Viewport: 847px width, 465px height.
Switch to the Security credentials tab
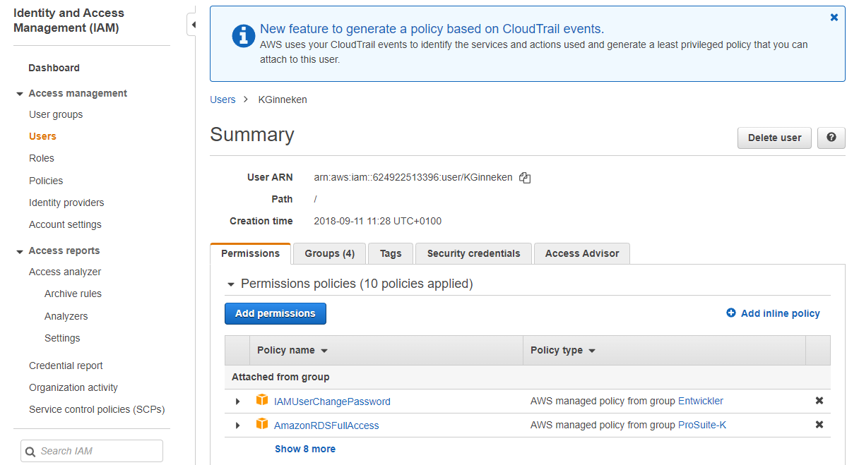pos(473,253)
